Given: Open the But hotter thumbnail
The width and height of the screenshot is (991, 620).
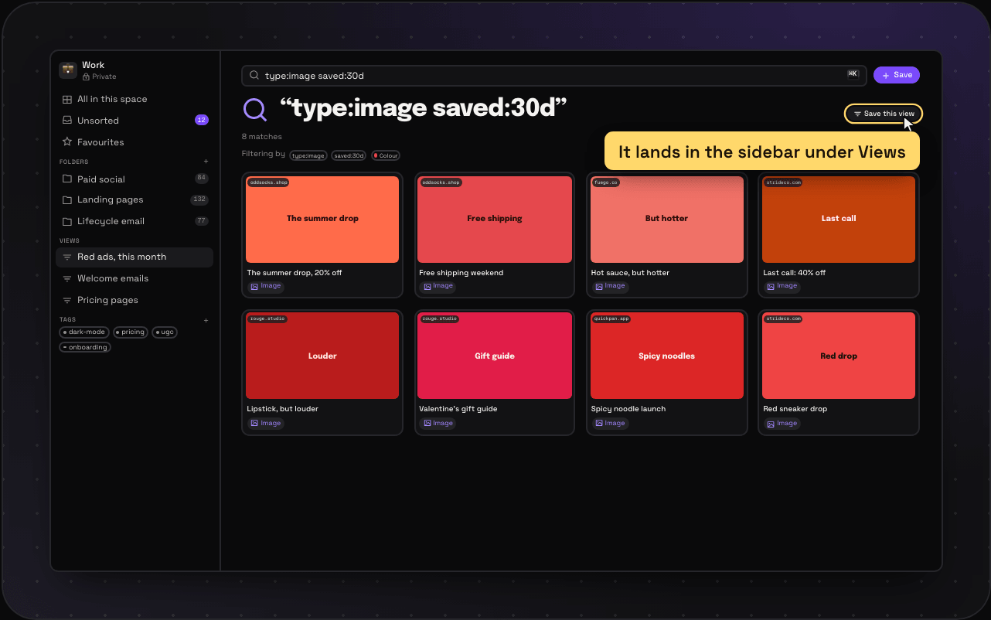Looking at the screenshot, I should click(667, 220).
